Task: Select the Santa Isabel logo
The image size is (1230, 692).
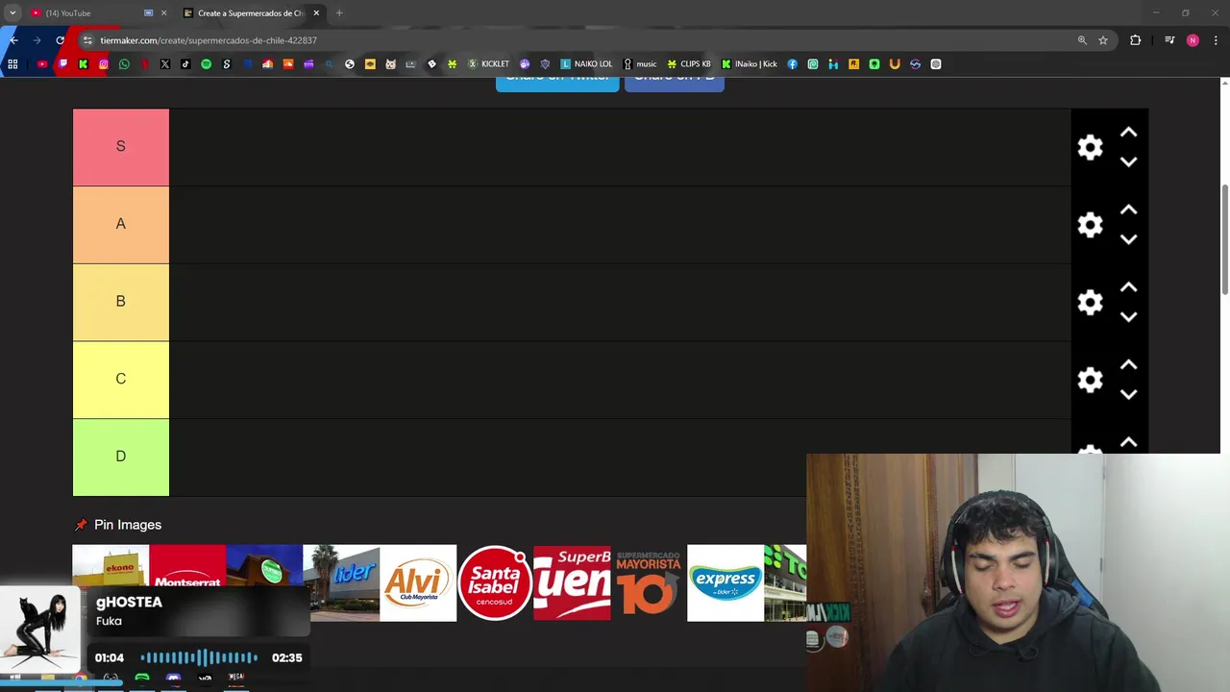Action: point(495,582)
